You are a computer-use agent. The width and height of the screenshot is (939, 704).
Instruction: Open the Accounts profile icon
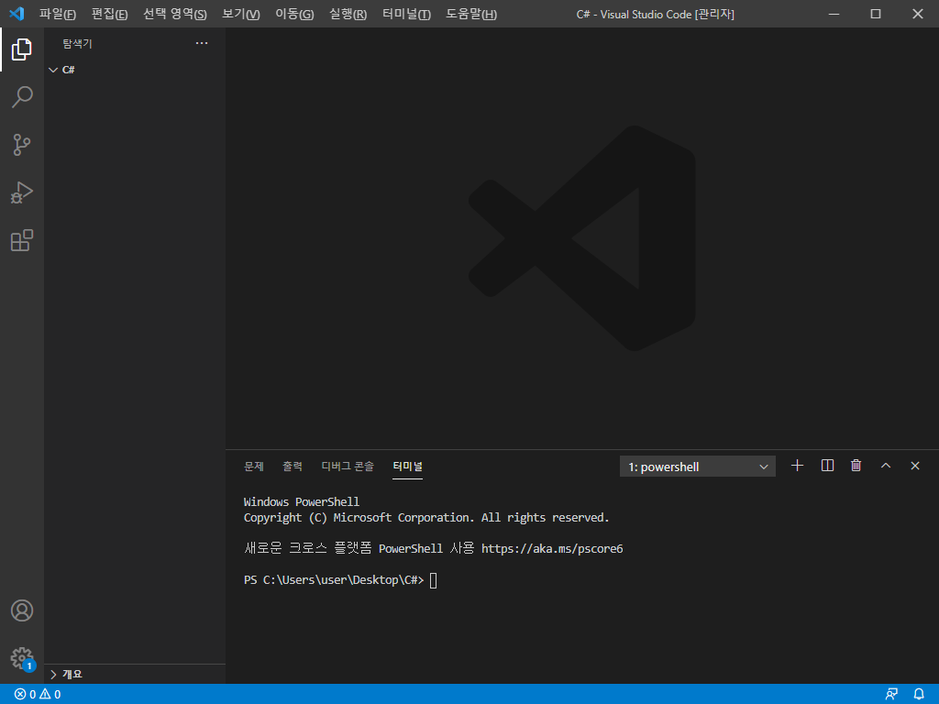tap(22, 610)
